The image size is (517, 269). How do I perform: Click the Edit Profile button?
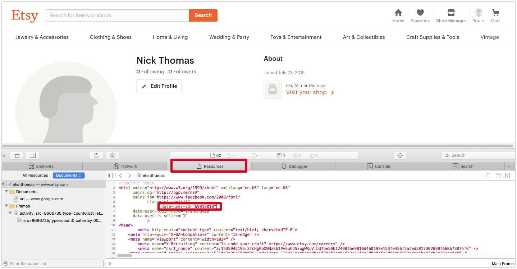click(x=159, y=86)
